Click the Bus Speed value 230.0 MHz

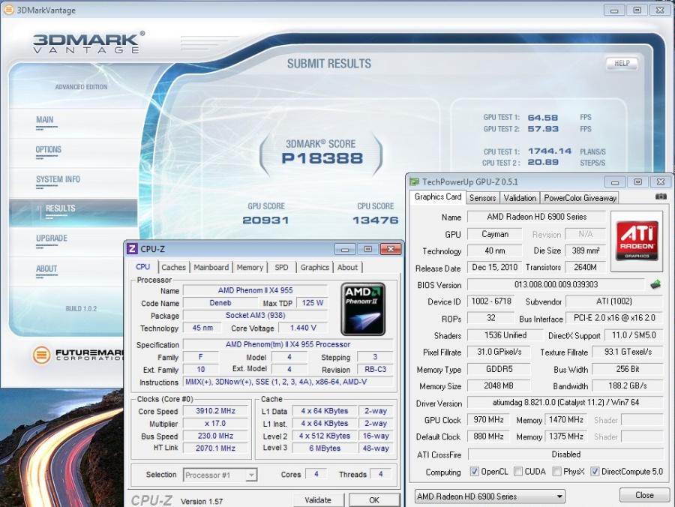point(216,436)
